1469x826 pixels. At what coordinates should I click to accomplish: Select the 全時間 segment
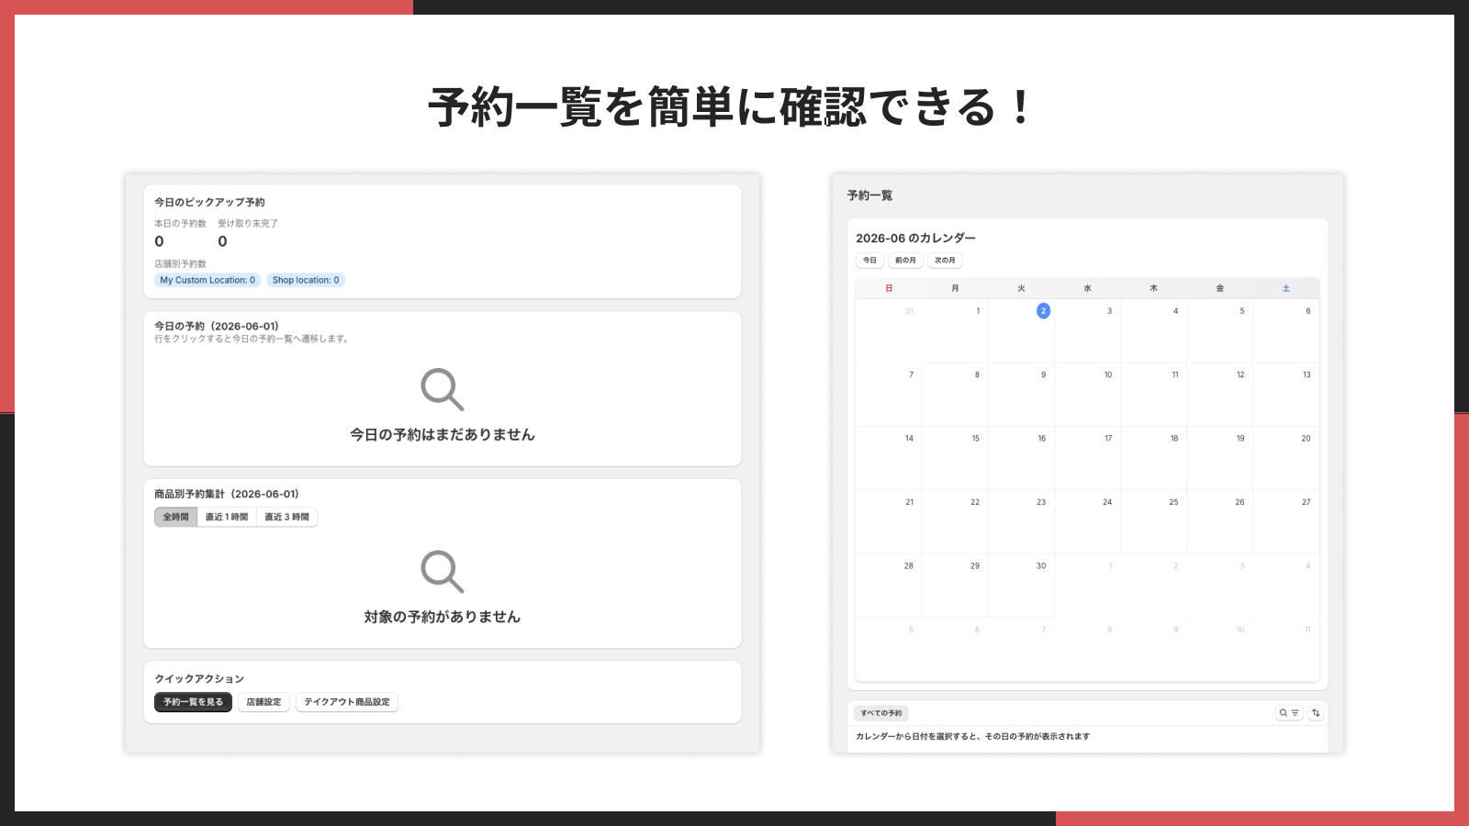[x=175, y=517]
